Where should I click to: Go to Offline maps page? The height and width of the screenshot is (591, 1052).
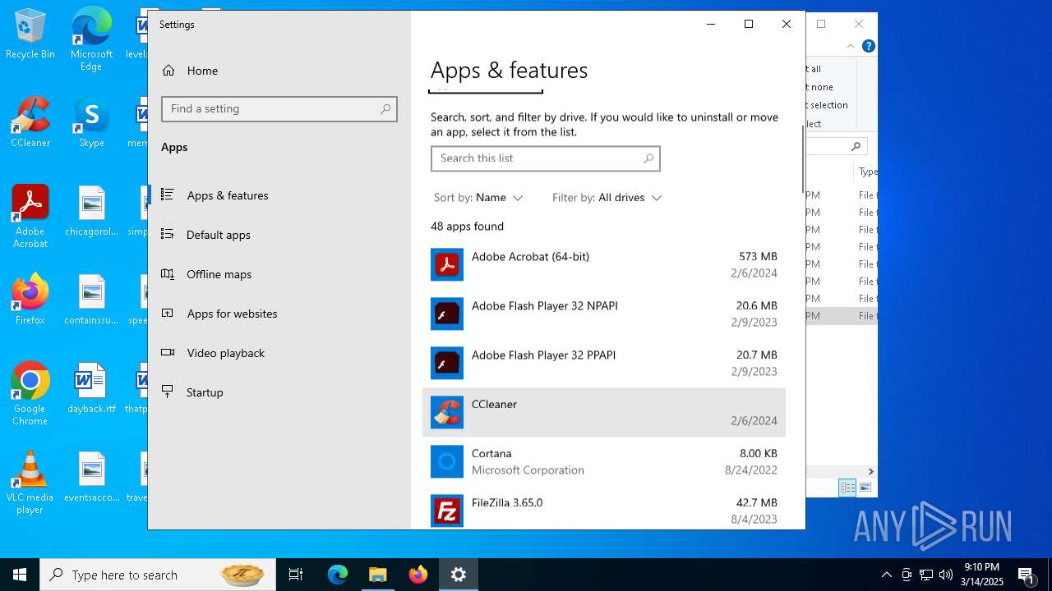tap(279, 274)
